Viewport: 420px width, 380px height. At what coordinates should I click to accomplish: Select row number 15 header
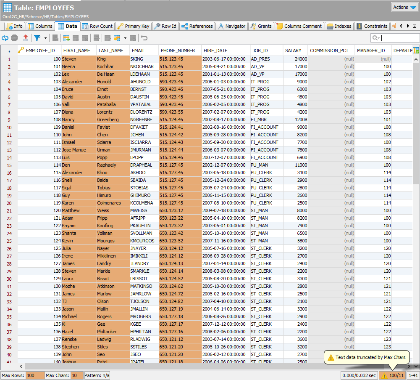pyautogui.click(x=9, y=165)
